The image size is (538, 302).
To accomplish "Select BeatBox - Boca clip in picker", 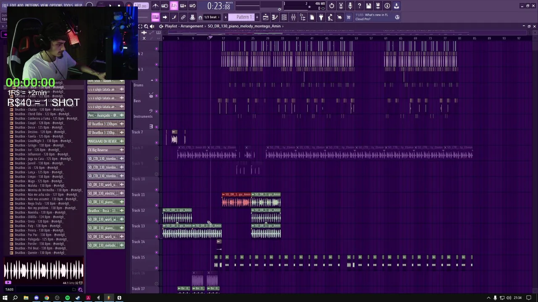I will coord(106,211).
